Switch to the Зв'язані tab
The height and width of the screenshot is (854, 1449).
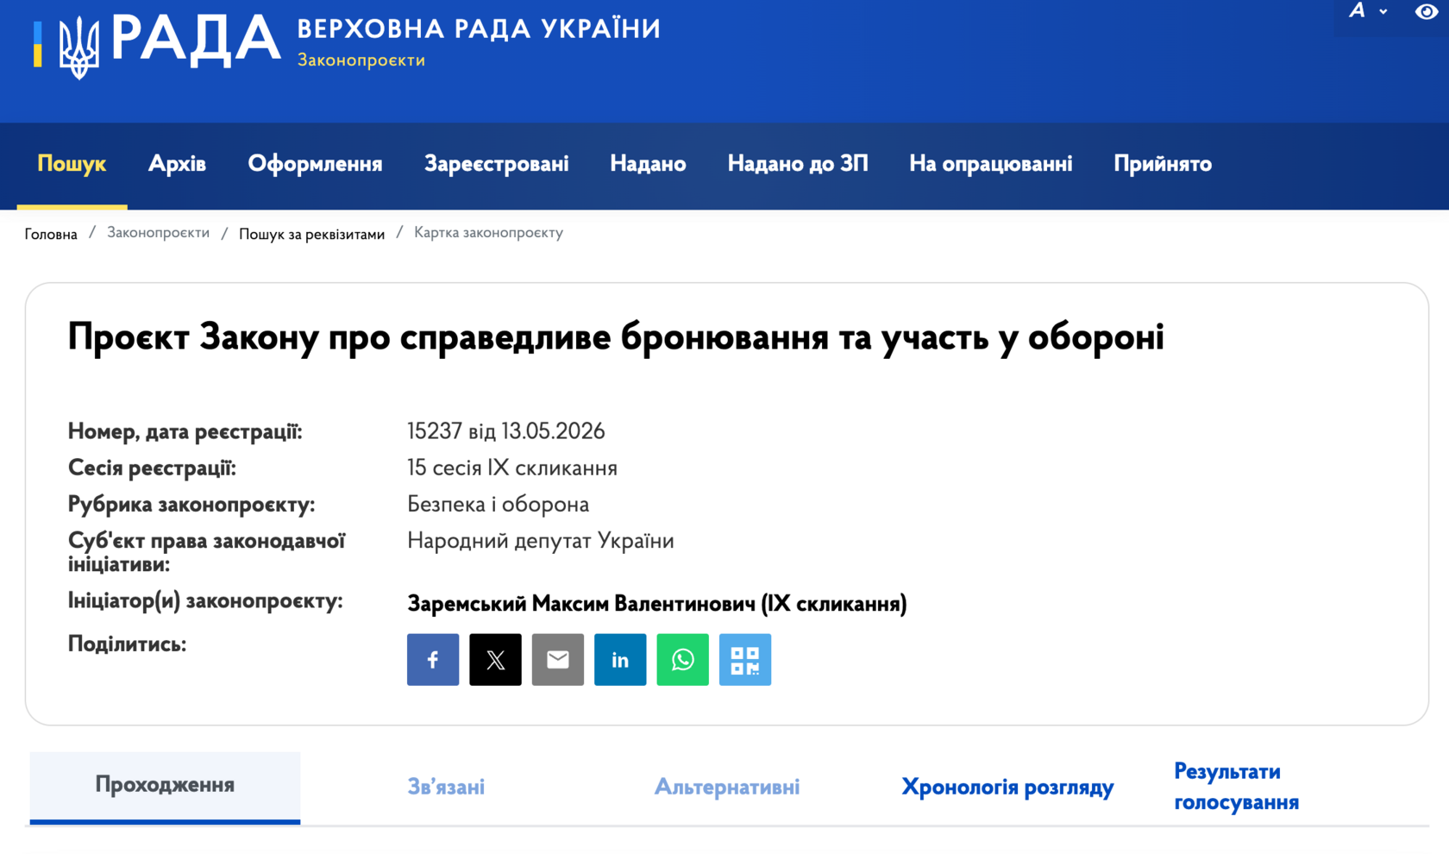[446, 787]
